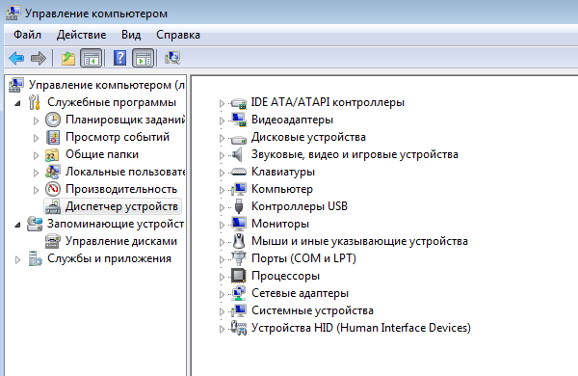The height and width of the screenshot is (376, 578).
Task: Expand Планировщик заданий node
Action: pyautogui.click(x=37, y=121)
